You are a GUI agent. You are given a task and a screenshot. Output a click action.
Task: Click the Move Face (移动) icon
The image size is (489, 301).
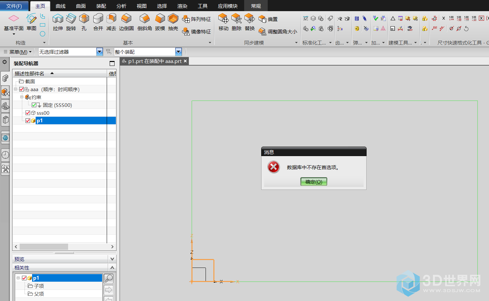pos(224,18)
